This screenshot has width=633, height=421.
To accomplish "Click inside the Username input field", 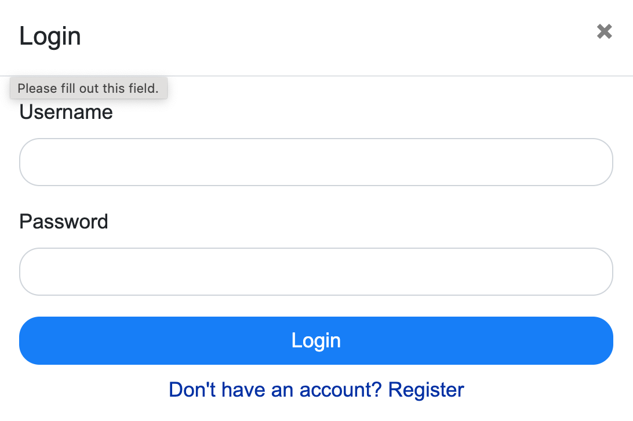I will point(316,162).
